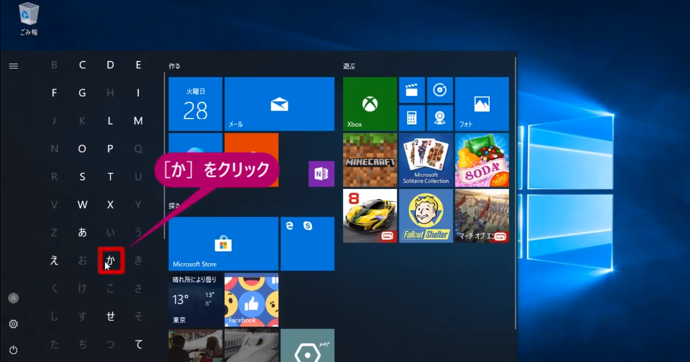
Task: Expand the Start menu hamburger button
Action: pyautogui.click(x=14, y=66)
